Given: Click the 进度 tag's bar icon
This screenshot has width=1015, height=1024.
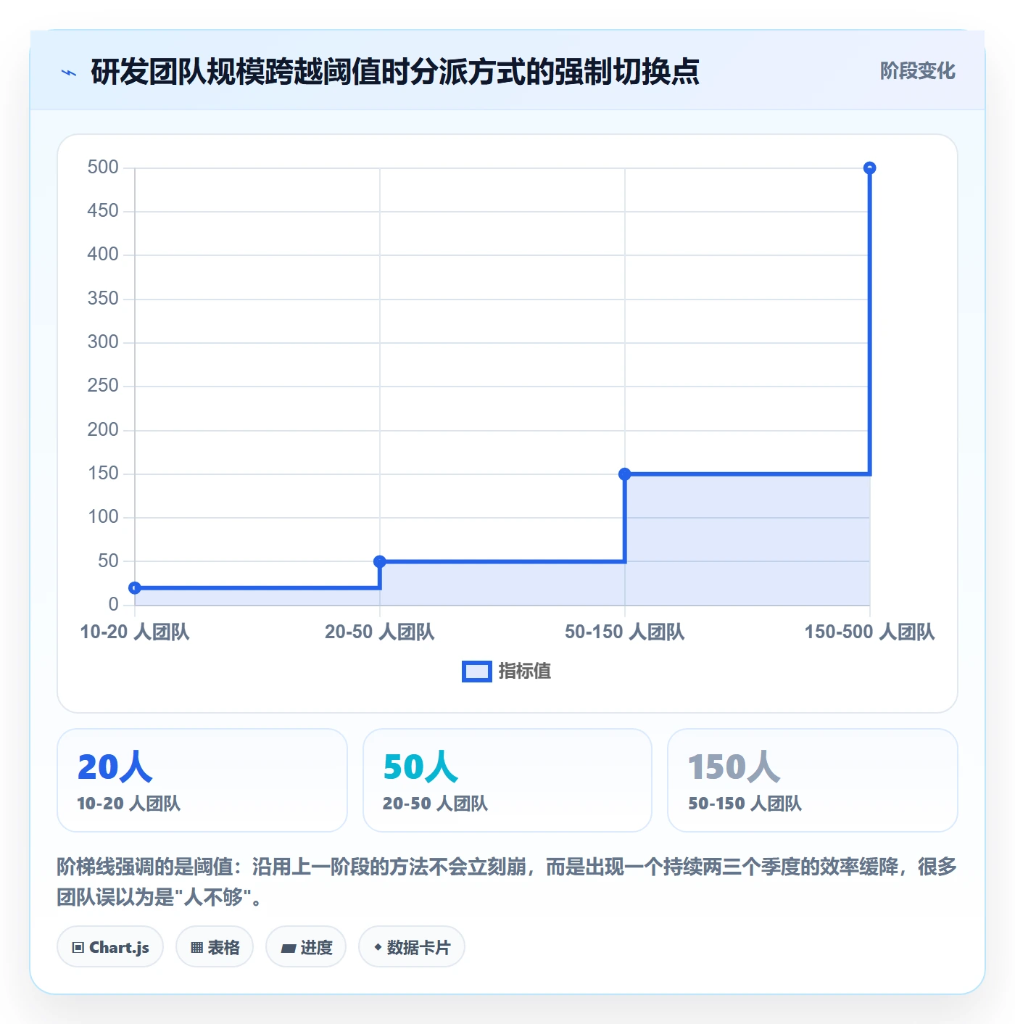Looking at the screenshot, I should tap(289, 948).
